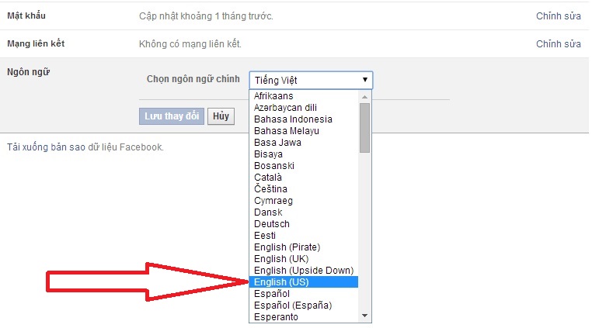Select English (UK) option

[304, 258]
